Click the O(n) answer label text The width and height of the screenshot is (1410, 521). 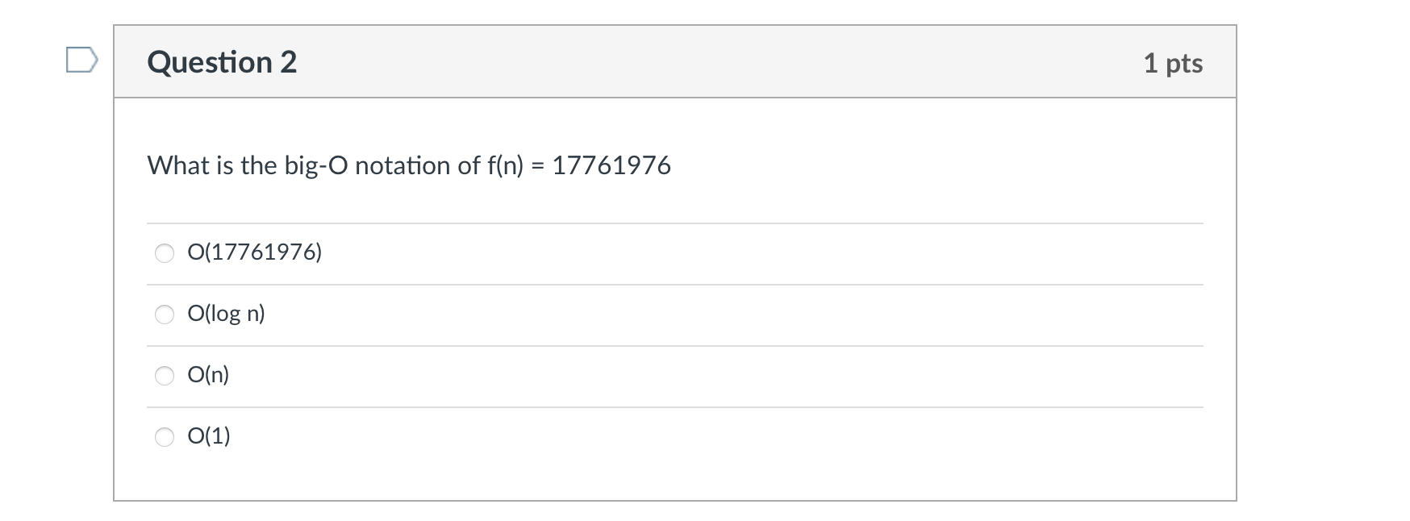point(208,375)
